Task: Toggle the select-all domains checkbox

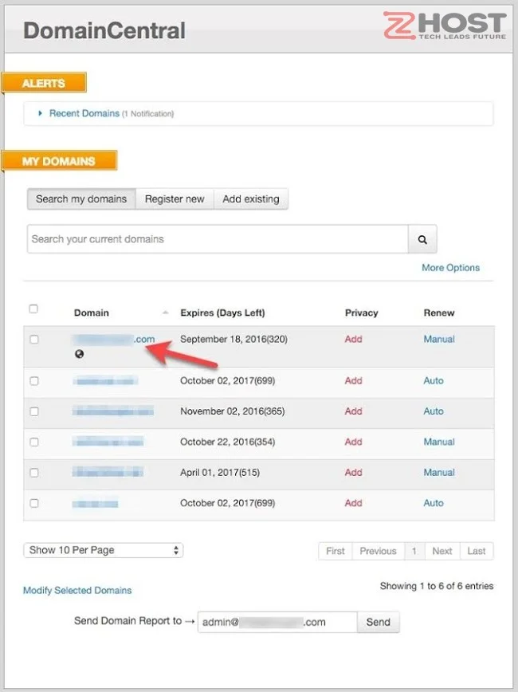Action: pos(33,309)
